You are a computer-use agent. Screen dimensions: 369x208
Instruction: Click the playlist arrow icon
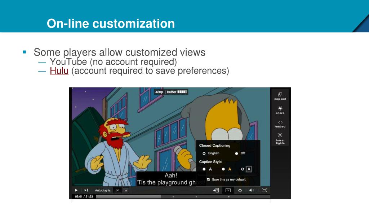click(x=216, y=190)
